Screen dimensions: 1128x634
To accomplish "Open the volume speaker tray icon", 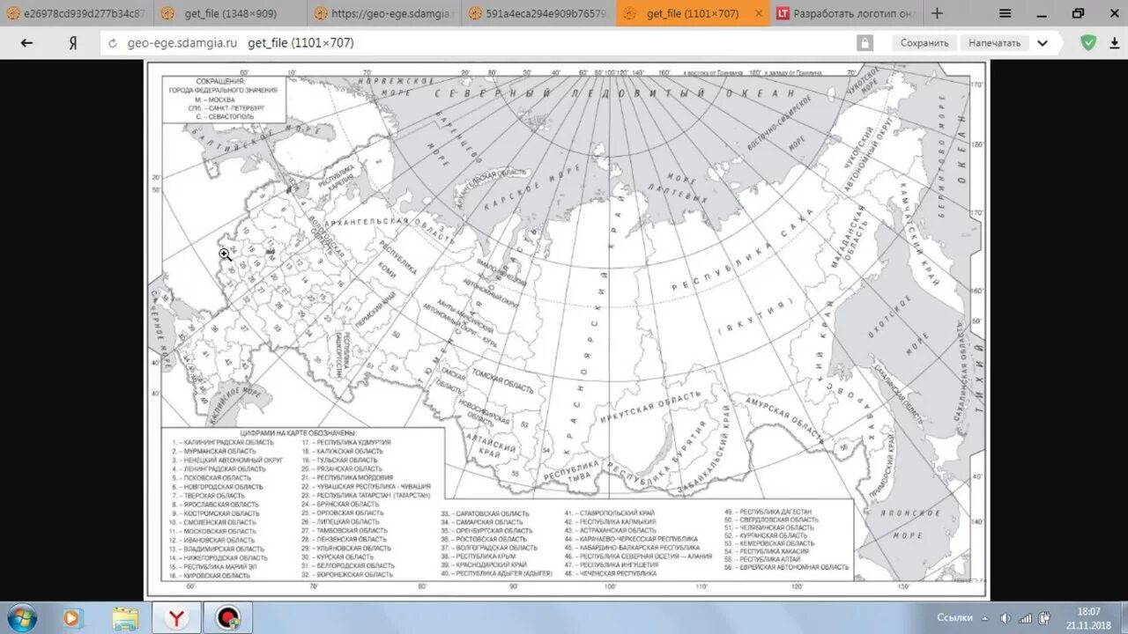I will [x=1005, y=617].
